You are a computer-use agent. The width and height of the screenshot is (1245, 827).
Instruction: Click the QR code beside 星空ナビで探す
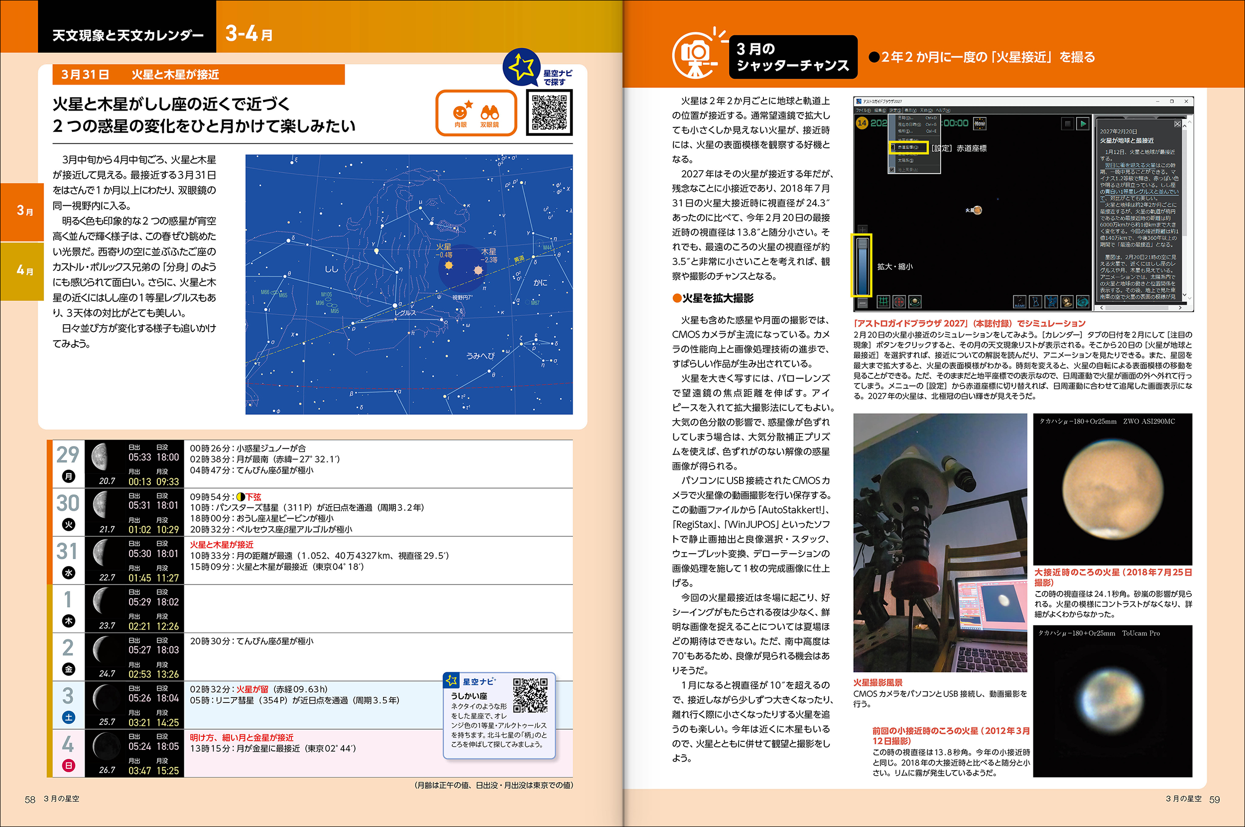pyautogui.click(x=549, y=113)
